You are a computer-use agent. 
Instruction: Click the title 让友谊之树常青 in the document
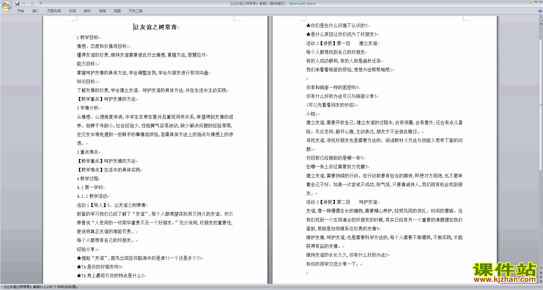coord(155,27)
